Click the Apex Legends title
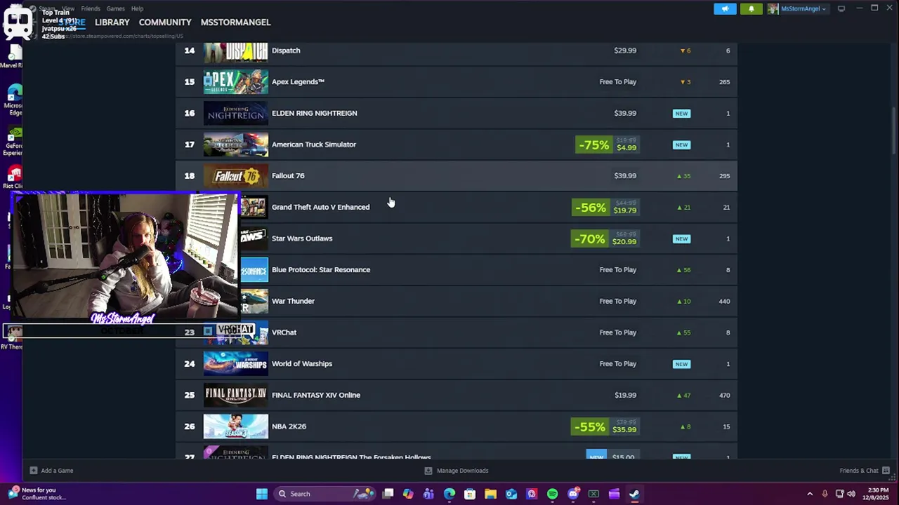Viewport: 899px width, 505px height. click(x=298, y=81)
